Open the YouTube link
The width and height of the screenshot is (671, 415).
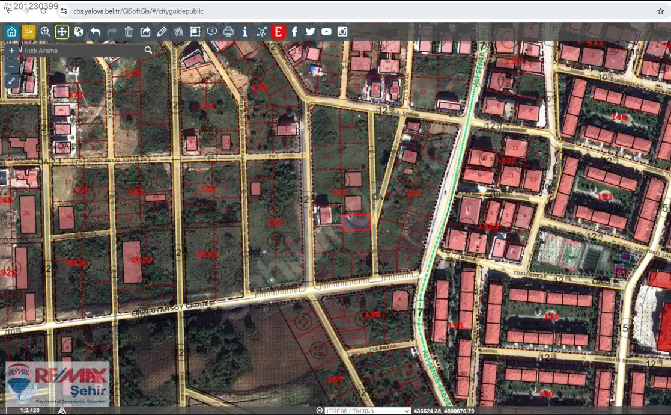pyautogui.click(x=326, y=32)
